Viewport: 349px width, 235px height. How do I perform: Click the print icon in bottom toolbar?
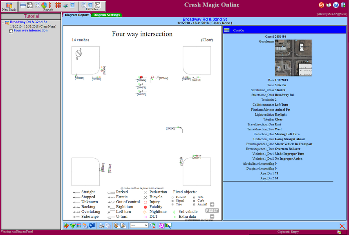[x=102, y=225]
